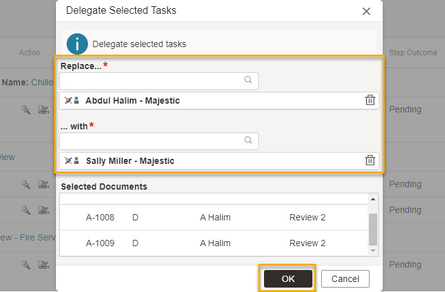445x292 pixels.
Task: Click the magnifier icon in Replace field
Action: tap(248, 80)
